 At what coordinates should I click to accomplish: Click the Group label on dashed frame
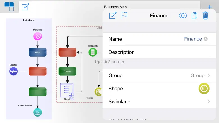(99, 28)
